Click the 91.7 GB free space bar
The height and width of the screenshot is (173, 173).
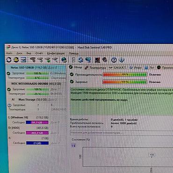pos(37,123)
